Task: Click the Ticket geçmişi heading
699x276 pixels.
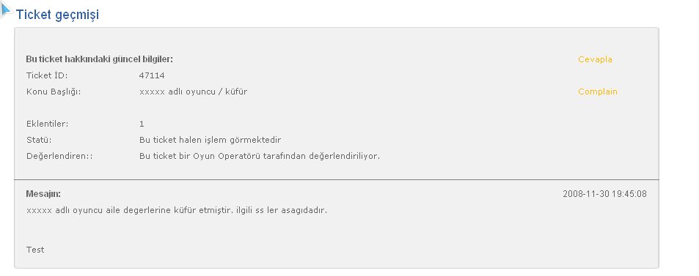Action: click(x=57, y=15)
